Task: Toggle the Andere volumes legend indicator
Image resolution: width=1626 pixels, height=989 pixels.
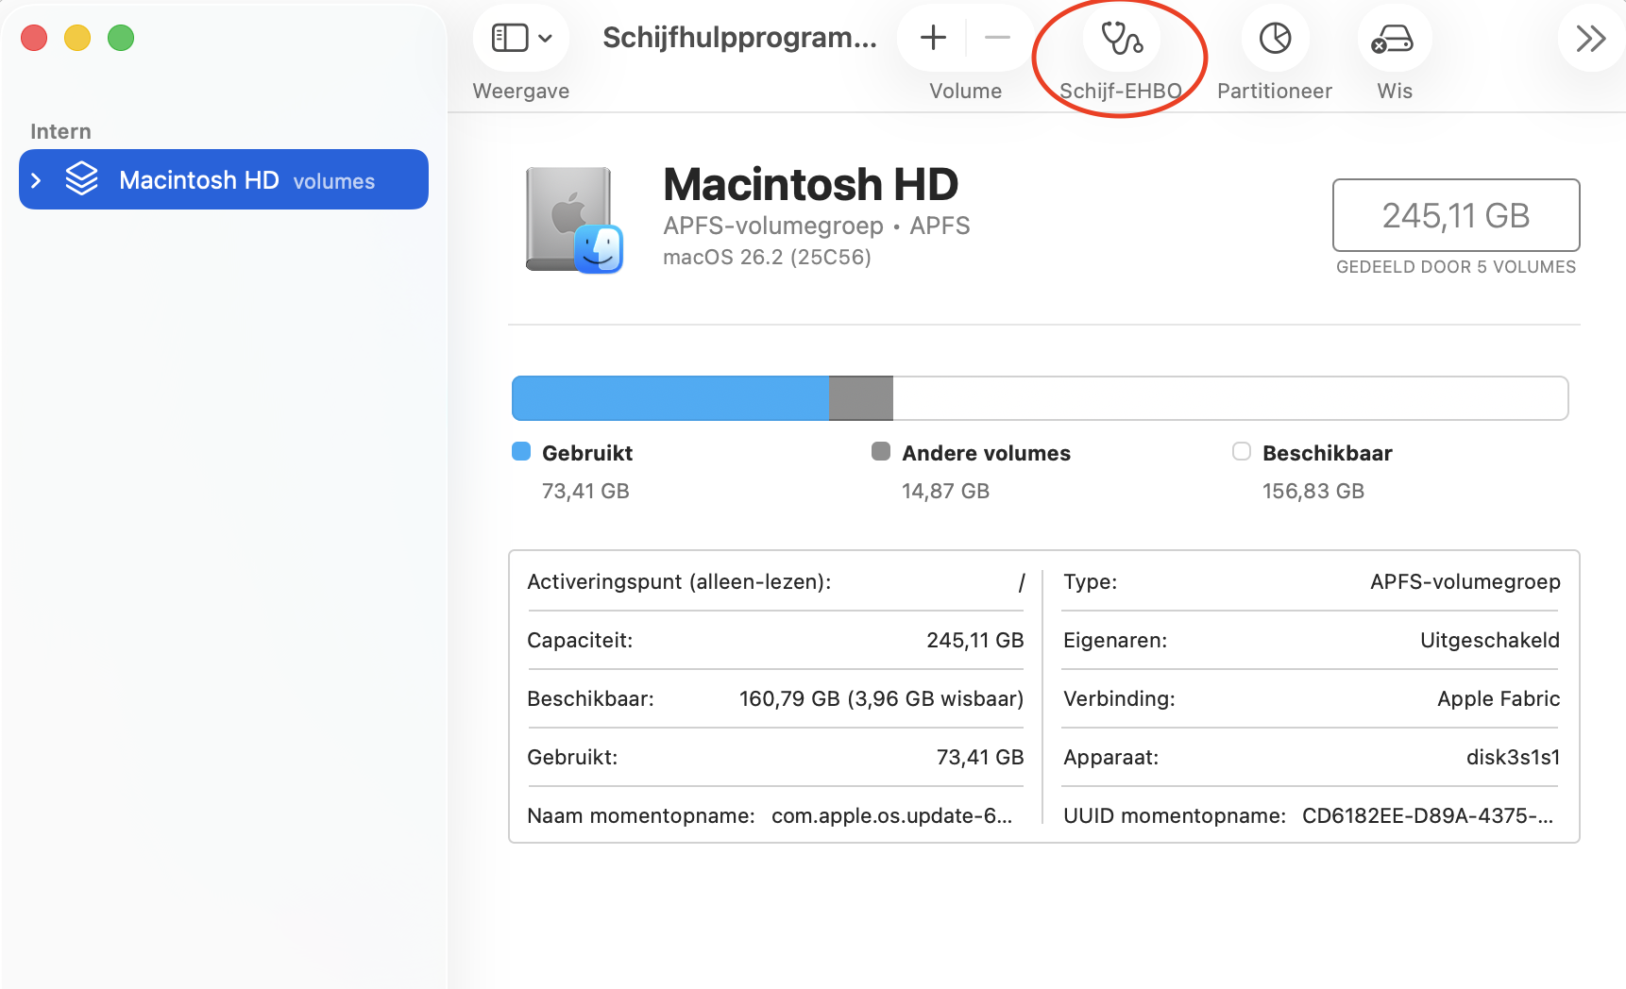Action: coord(882,452)
